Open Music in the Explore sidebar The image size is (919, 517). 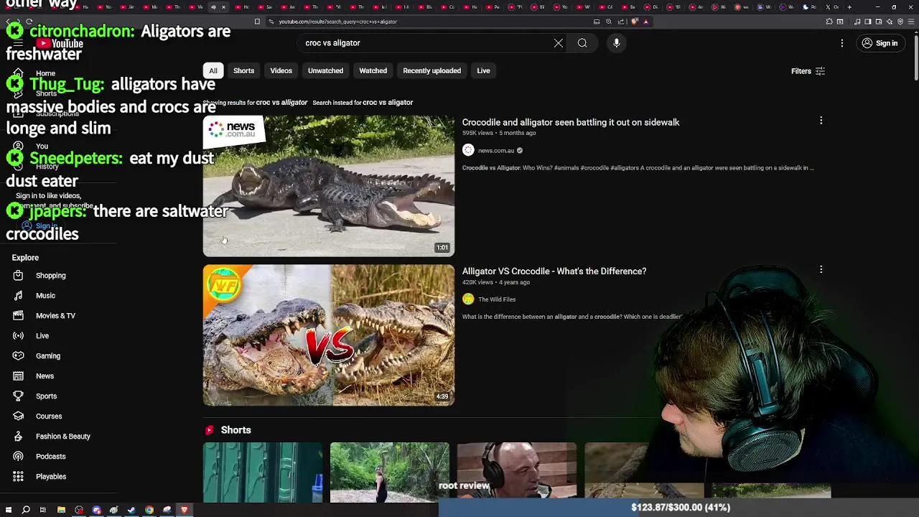[45, 296]
